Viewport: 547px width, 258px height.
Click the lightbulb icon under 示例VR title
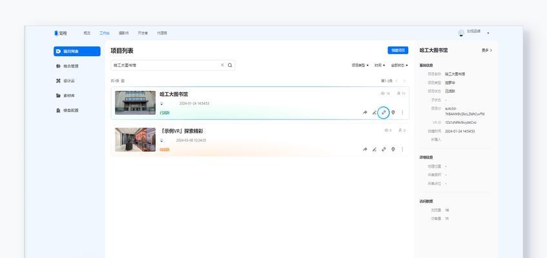[x=161, y=141]
